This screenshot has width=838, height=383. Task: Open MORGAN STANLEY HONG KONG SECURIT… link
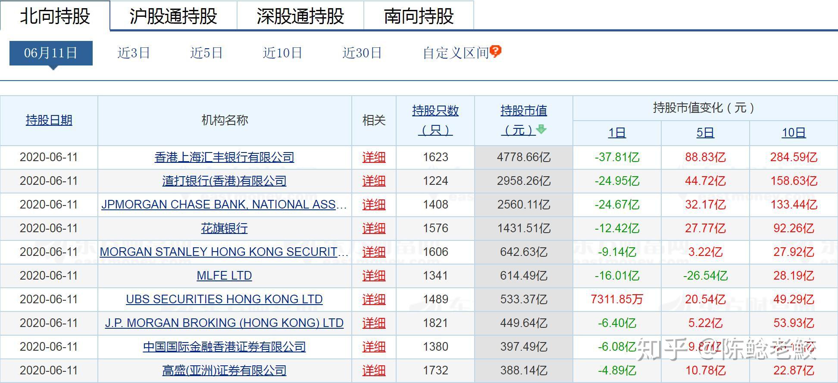[x=224, y=252]
